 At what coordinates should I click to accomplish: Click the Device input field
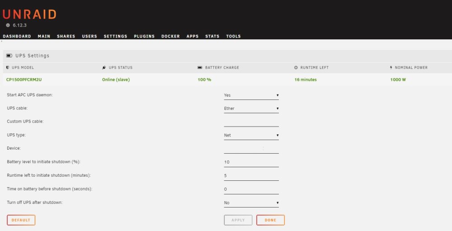point(251,149)
